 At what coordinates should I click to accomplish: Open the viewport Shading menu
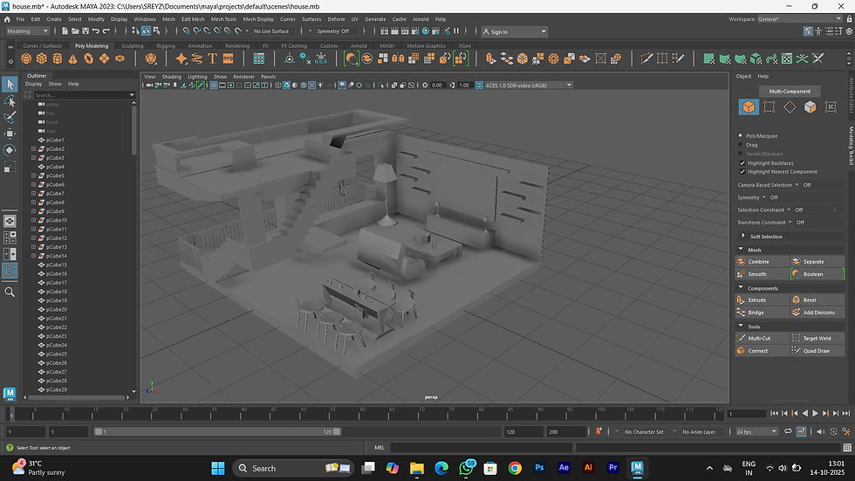point(171,76)
